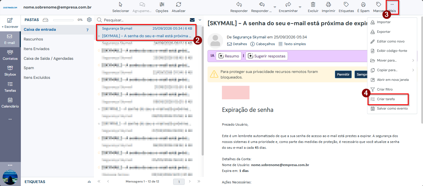
Task: Click the user profile avatar bottom left
Action: point(10,177)
